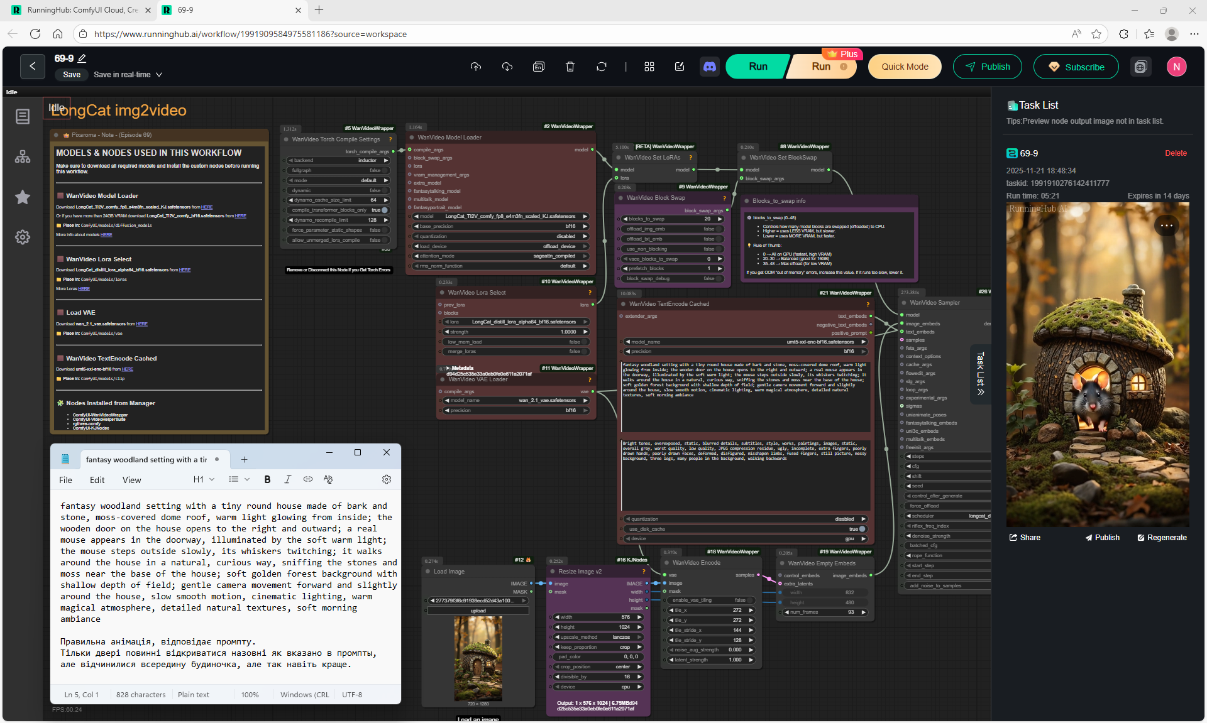Open the star favorites sidebar icon
The image size is (1207, 723).
pyautogui.click(x=23, y=197)
